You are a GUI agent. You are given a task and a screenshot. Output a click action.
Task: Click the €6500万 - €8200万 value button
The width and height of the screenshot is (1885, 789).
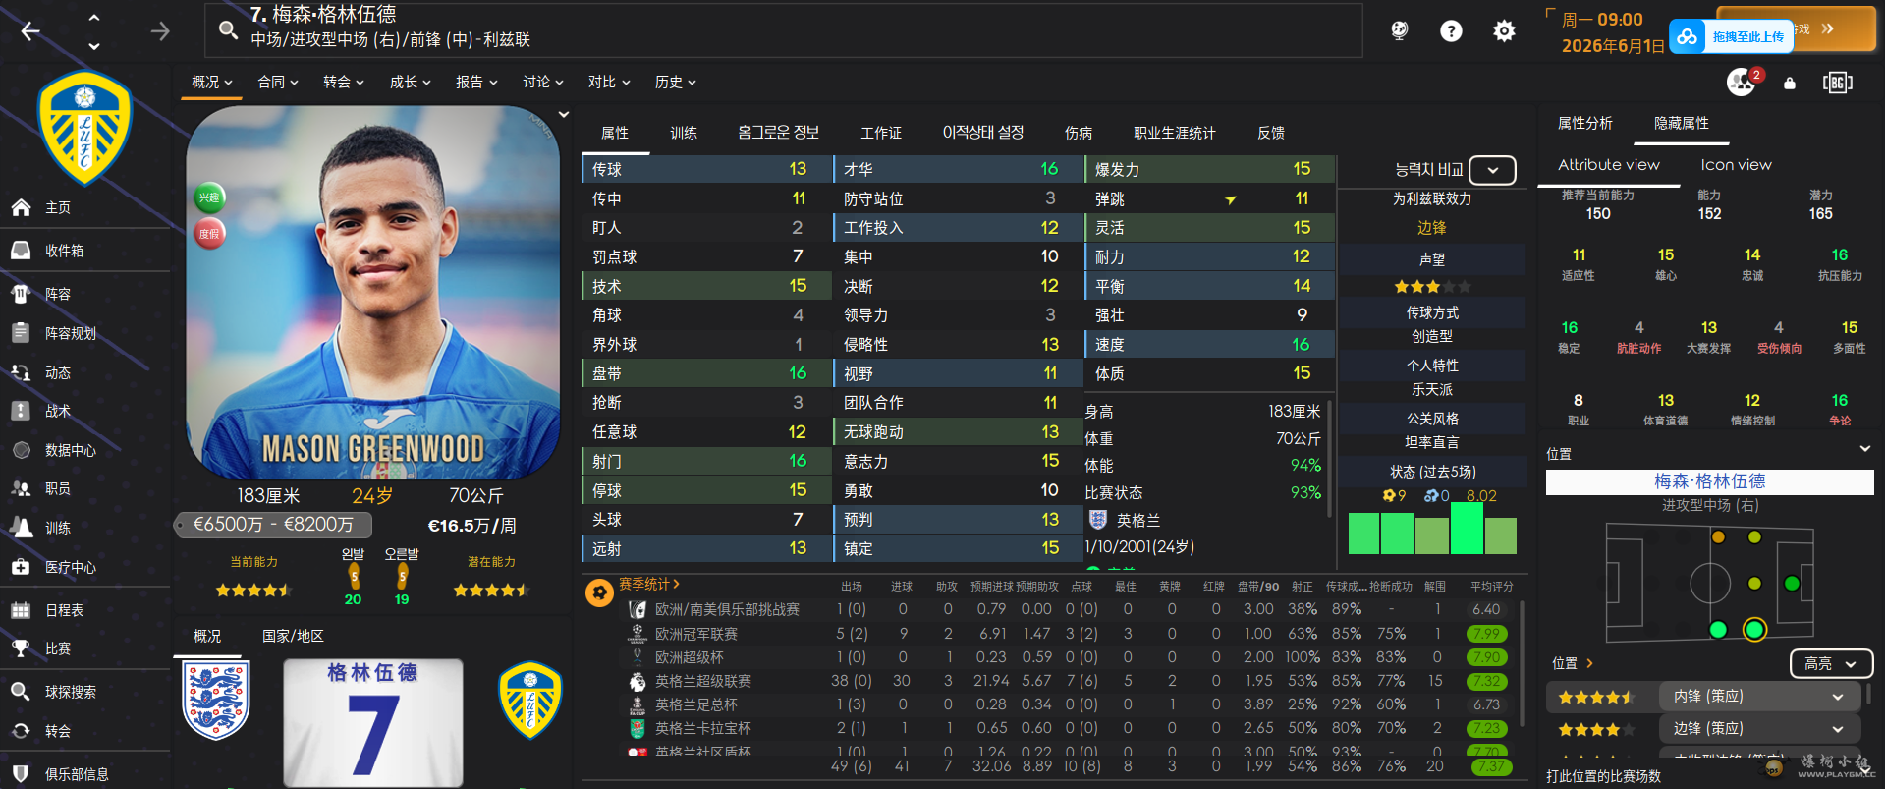pyautogui.click(x=273, y=525)
